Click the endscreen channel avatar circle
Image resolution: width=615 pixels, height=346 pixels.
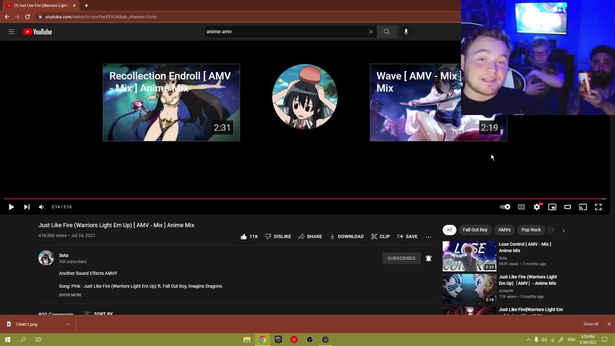click(305, 97)
